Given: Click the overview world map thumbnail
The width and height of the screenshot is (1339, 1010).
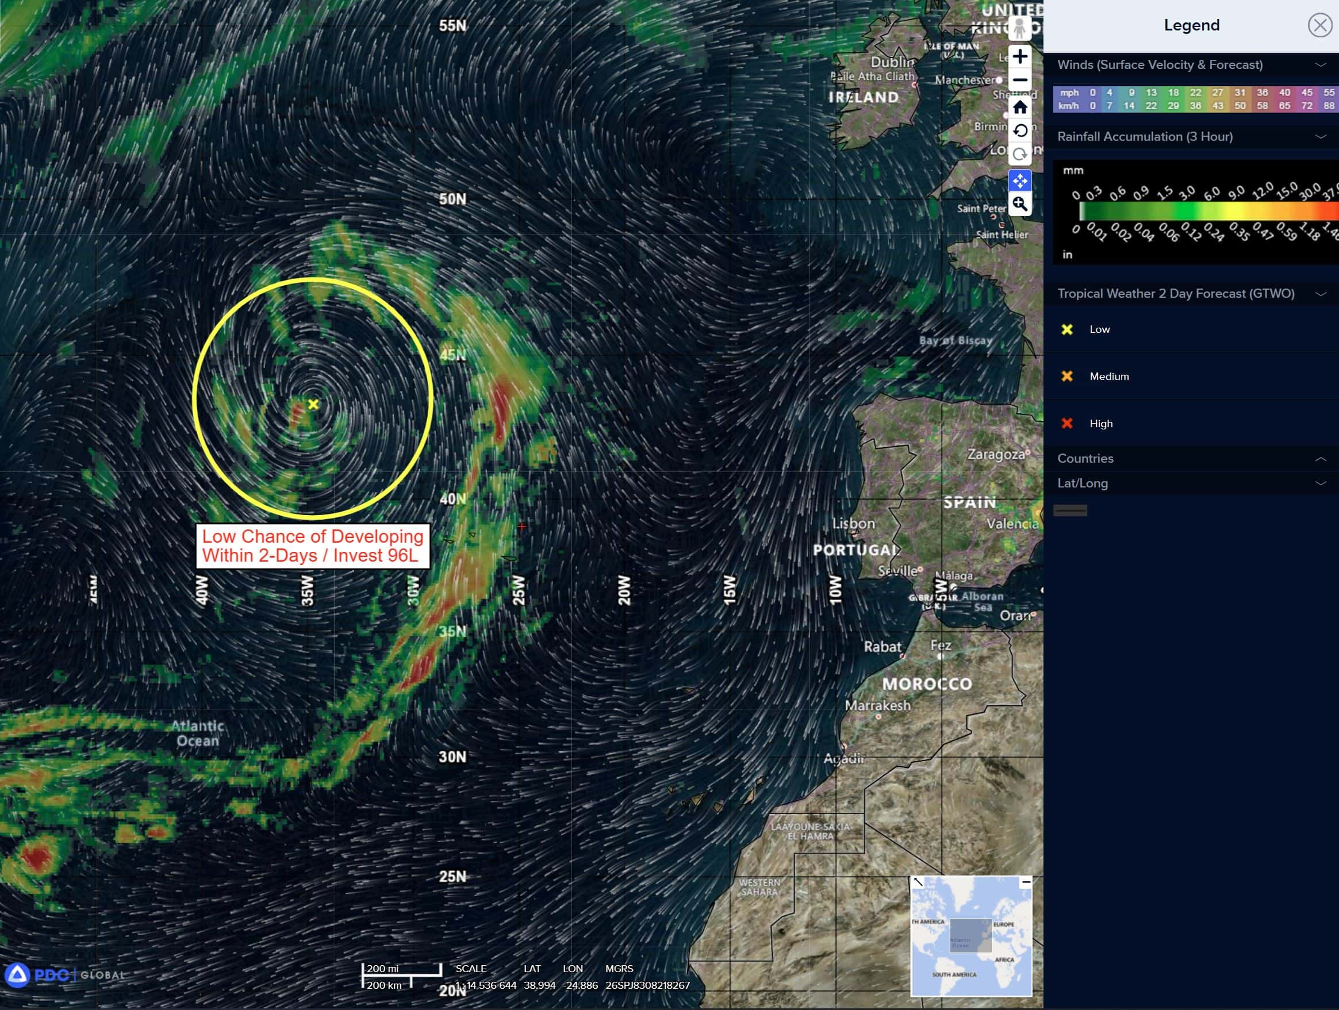Looking at the screenshot, I should coord(971,938).
